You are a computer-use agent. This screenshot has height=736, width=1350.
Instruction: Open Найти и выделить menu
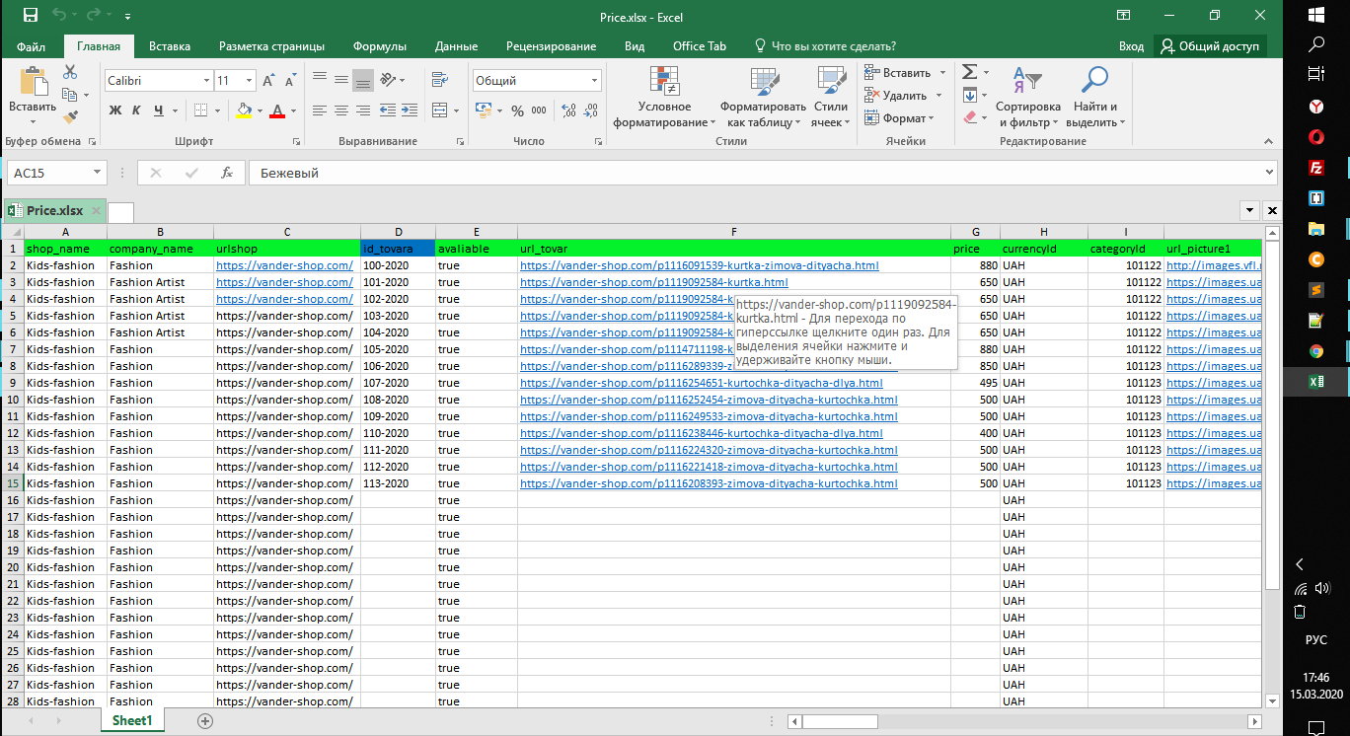[1095, 97]
